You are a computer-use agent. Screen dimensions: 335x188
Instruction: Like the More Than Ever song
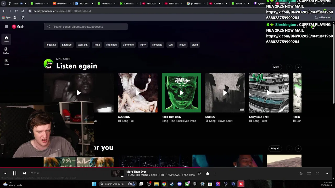coord(207,173)
